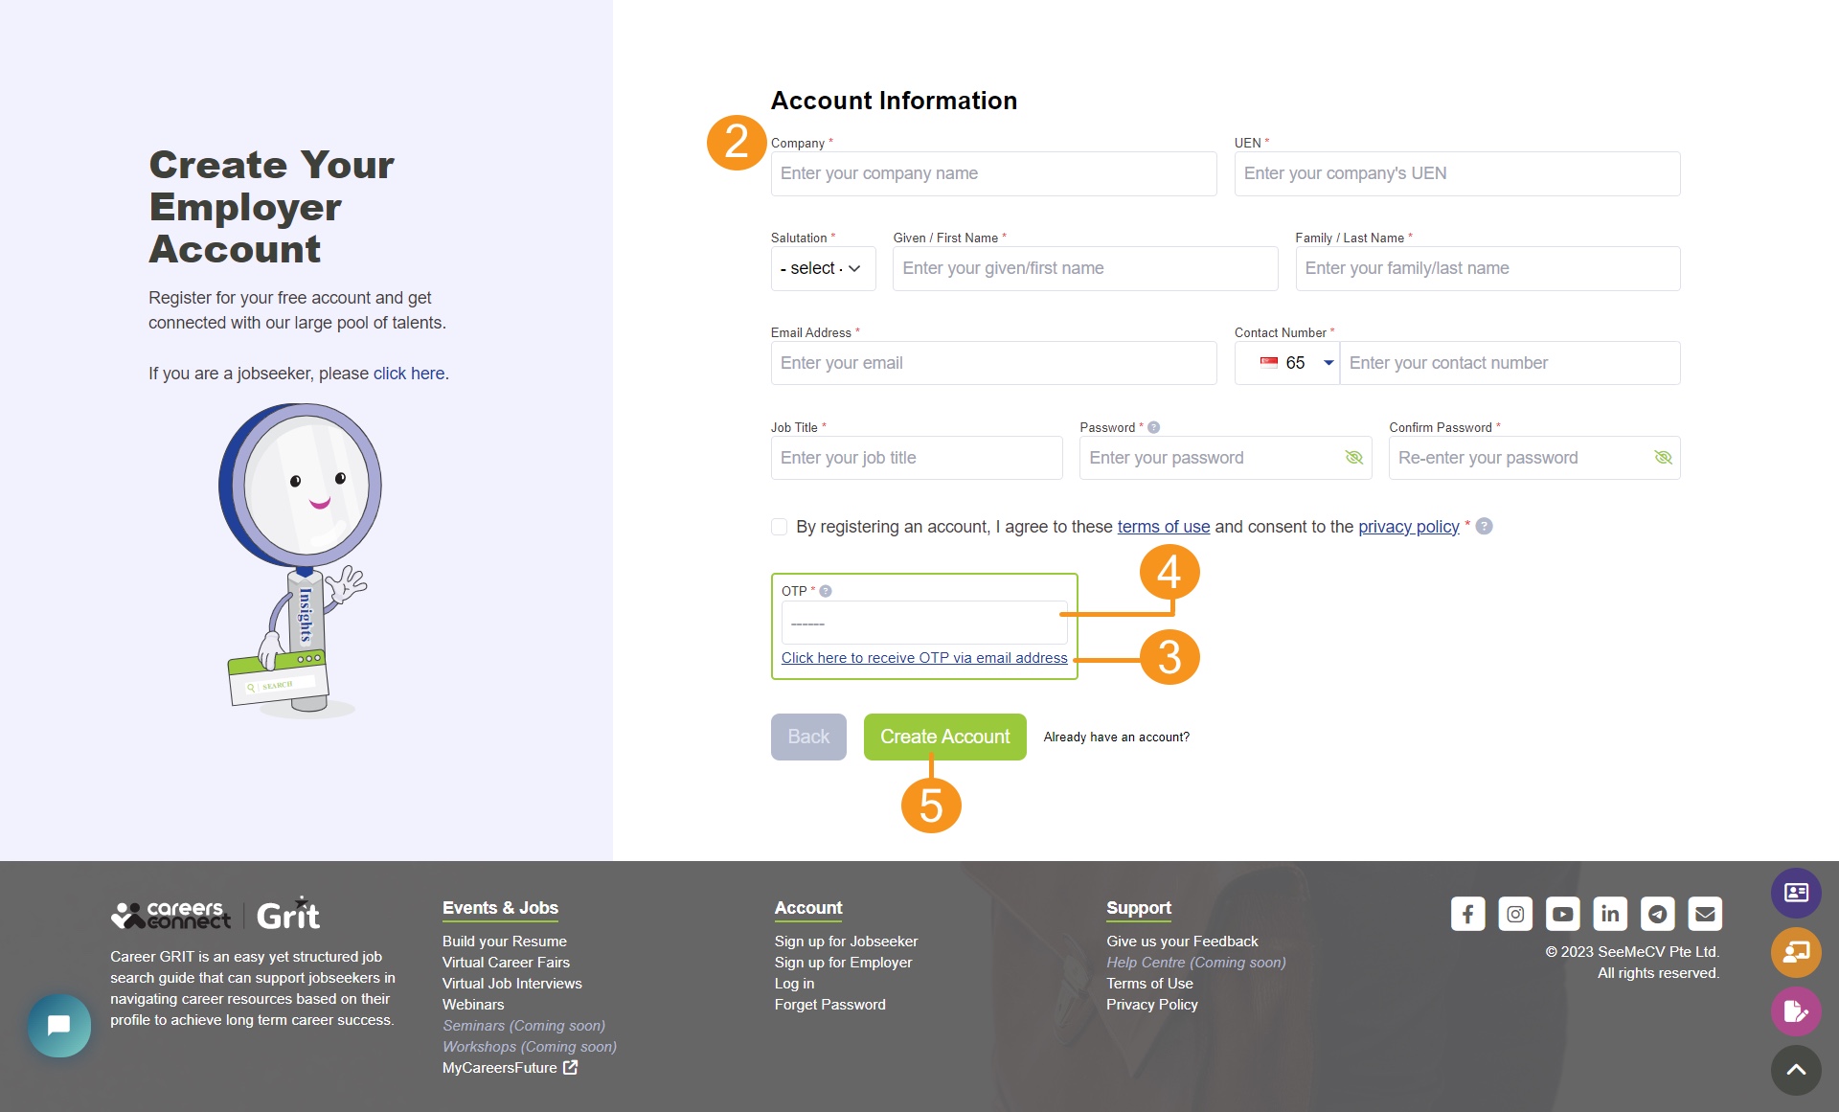Screen dimensions: 1839x1112
Task: Toggle password visibility in Password field
Action: point(1353,457)
